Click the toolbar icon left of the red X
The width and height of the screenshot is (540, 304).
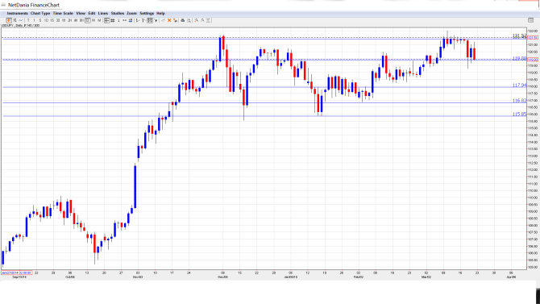[164, 20]
